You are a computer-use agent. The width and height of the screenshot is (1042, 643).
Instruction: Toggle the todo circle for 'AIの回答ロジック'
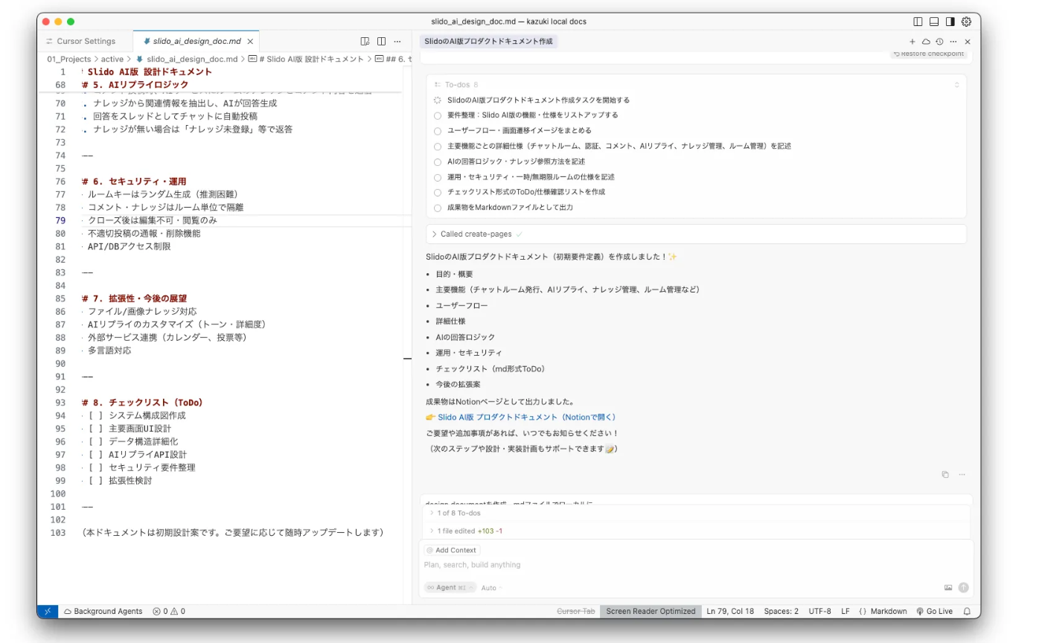(438, 161)
